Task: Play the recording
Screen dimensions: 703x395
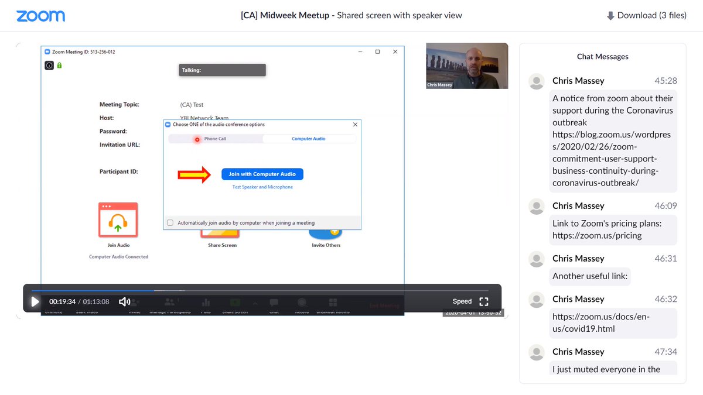Action: point(35,301)
